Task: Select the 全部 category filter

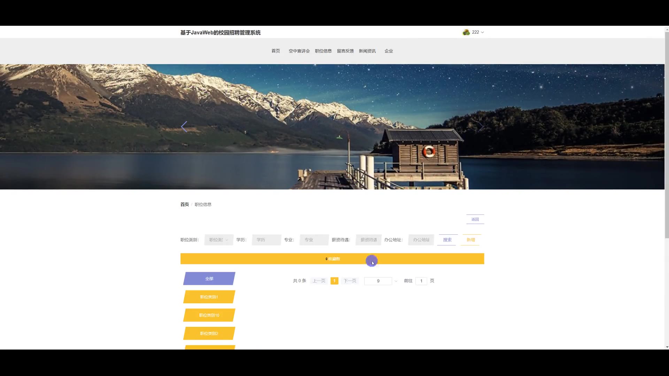Action: (x=209, y=279)
